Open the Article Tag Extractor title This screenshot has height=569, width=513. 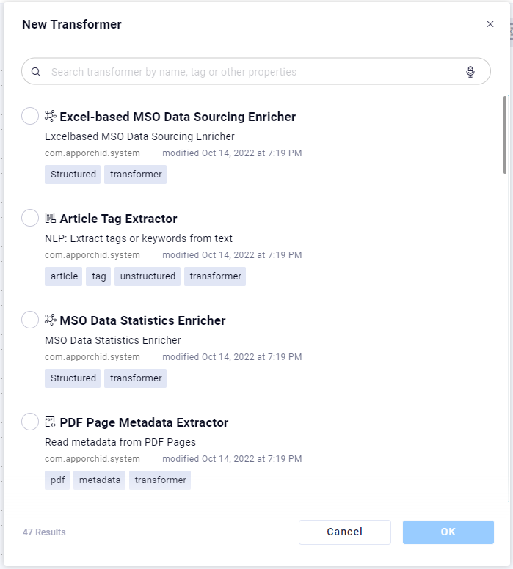click(x=118, y=219)
